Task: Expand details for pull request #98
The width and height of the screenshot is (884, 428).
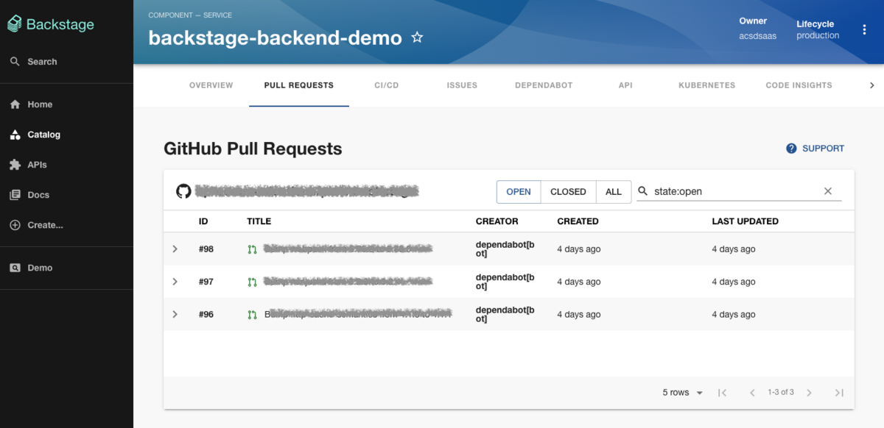Action: point(175,249)
